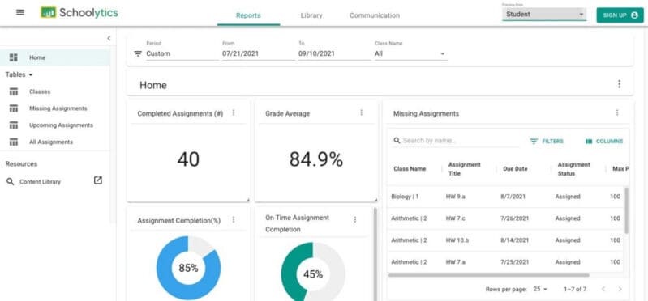Open COLUMNS selector in Missing Assignments table
This screenshot has height=301, width=648.
click(603, 141)
